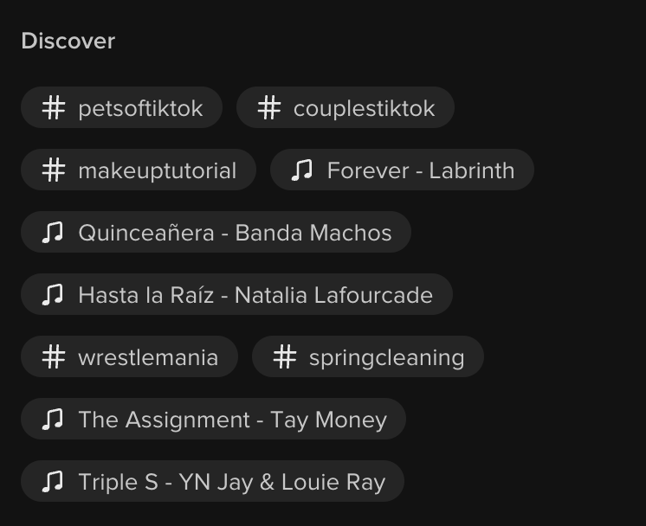View the wrestlemania hashtag

click(148, 357)
